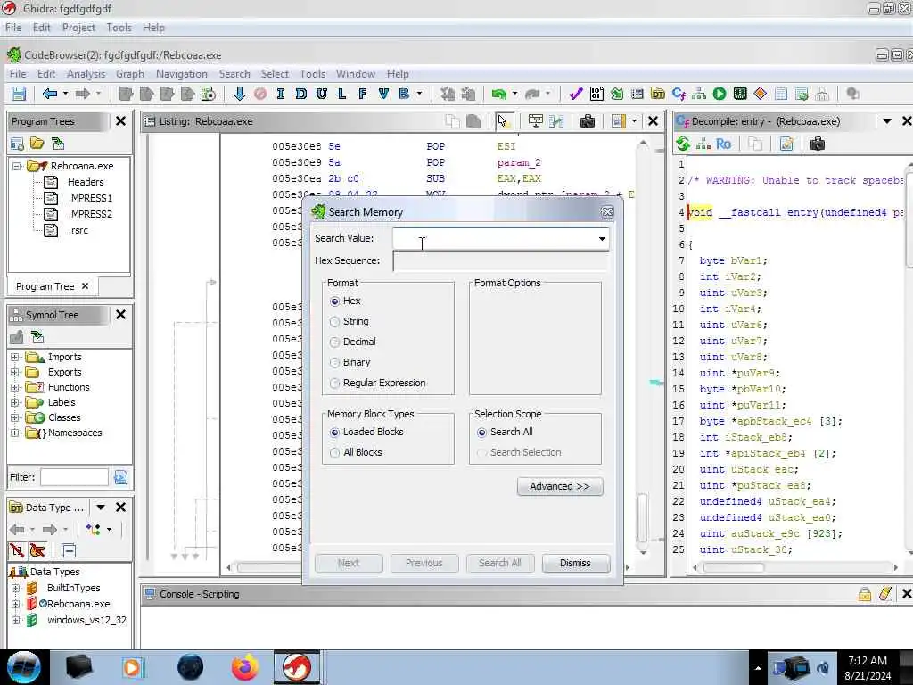Click the 'Ro' icon in Decompile panel
Image resolution: width=913 pixels, height=685 pixels.
723,144
